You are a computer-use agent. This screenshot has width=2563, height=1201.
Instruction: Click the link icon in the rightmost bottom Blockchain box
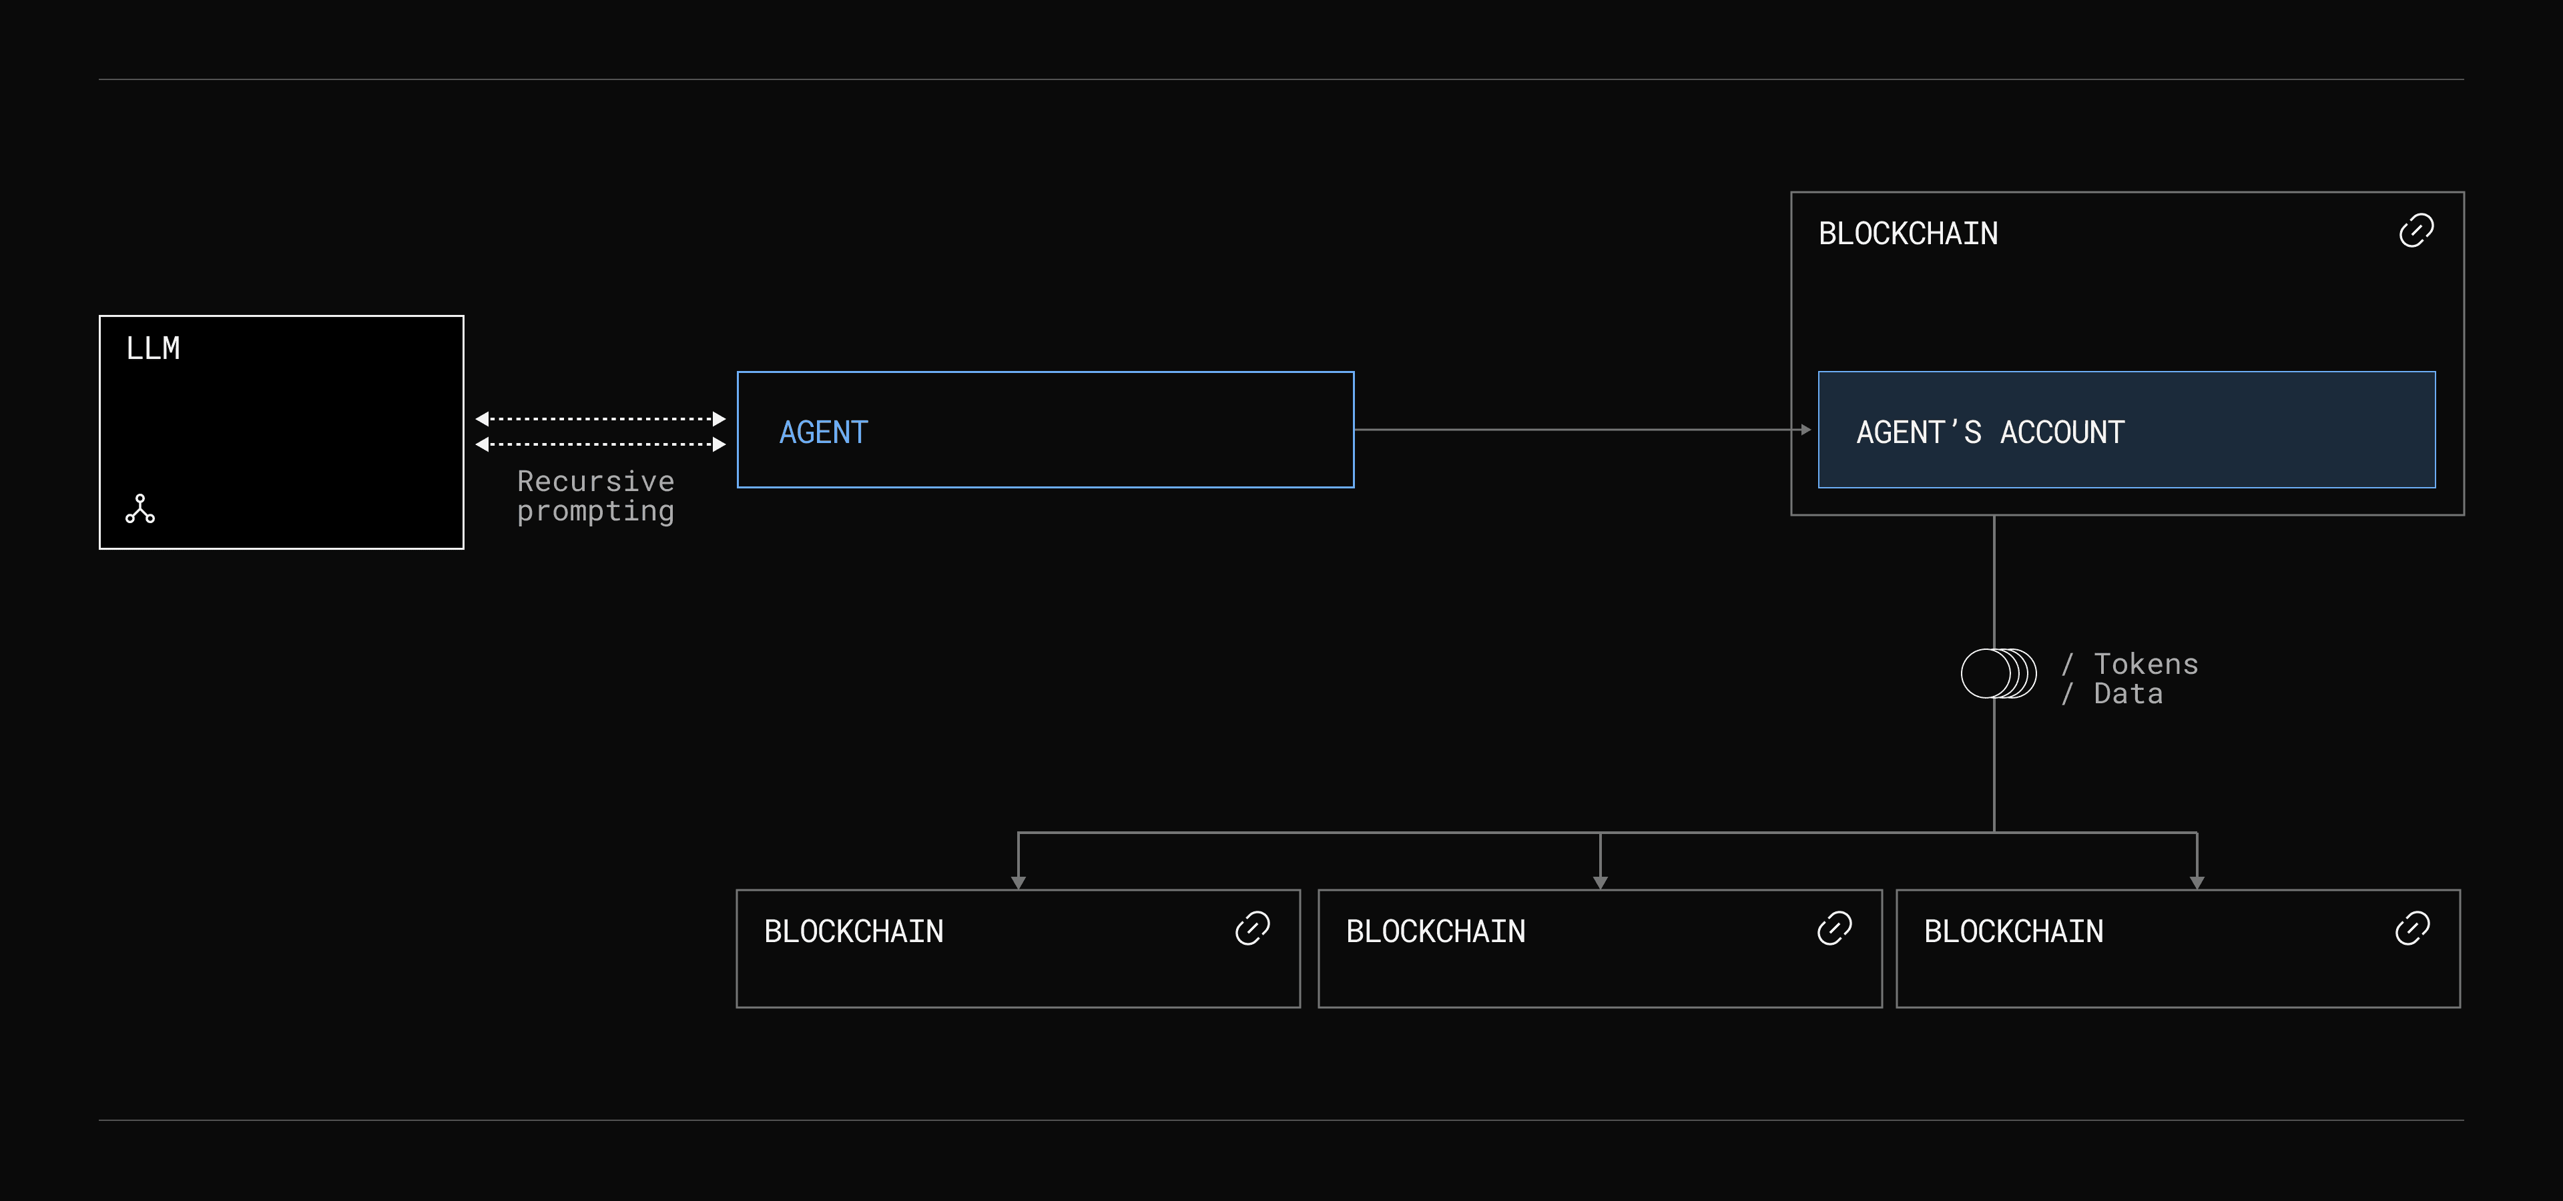click(x=2411, y=929)
